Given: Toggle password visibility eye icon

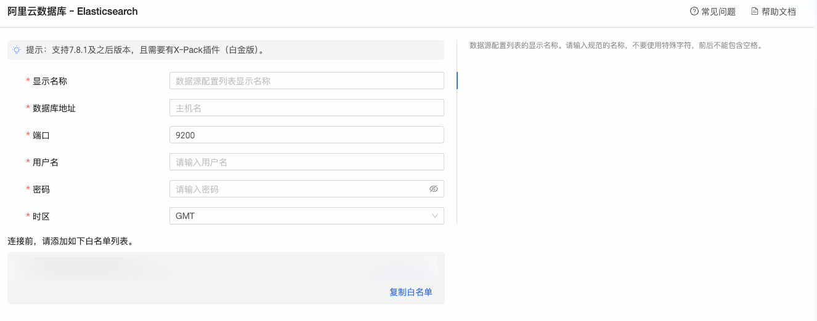Looking at the screenshot, I should [x=434, y=189].
